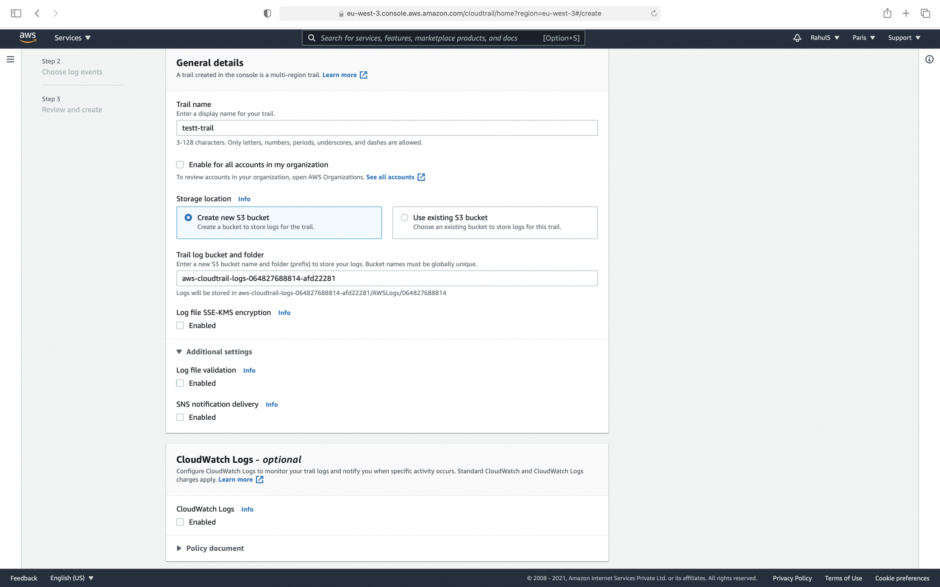Go to Step 3 Review and create

coord(72,109)
